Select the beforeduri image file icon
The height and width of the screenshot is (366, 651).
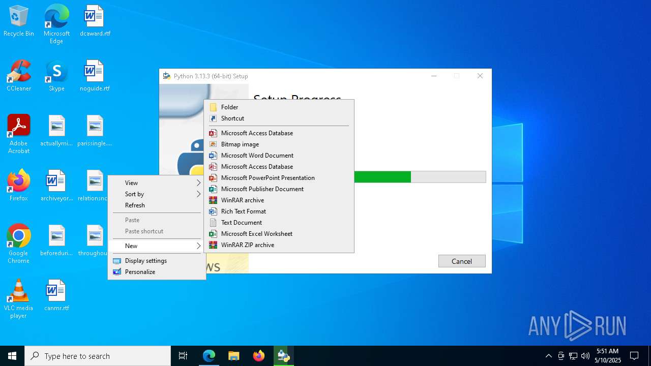(56, 241)
